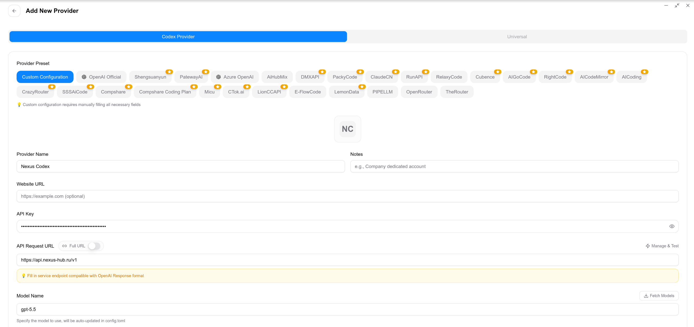Select the AiHubMix preset

pyautogui.click(x=277, y=77)
